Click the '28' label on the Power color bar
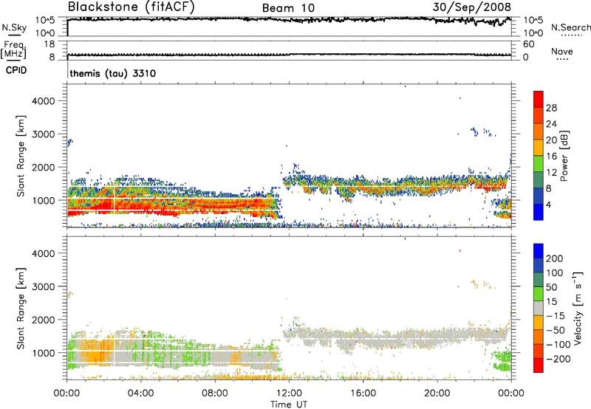Image resolution: width=591 pixels, height=409 pixels. click(551, 108)
